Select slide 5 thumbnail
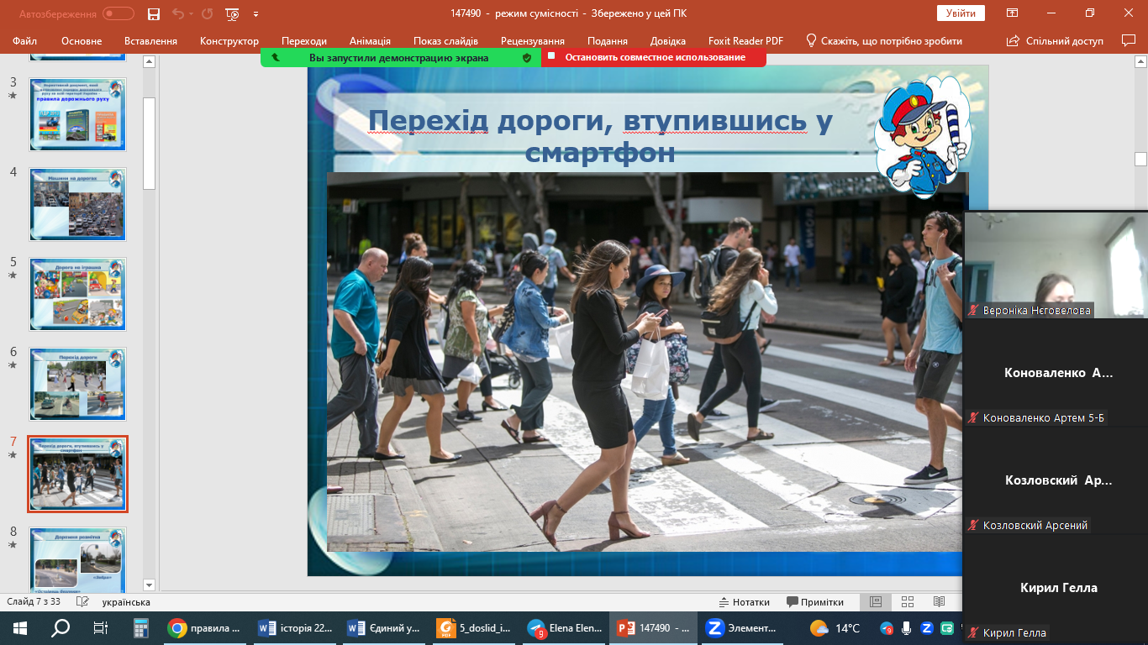1148x645 pixels. click(77, 294)
